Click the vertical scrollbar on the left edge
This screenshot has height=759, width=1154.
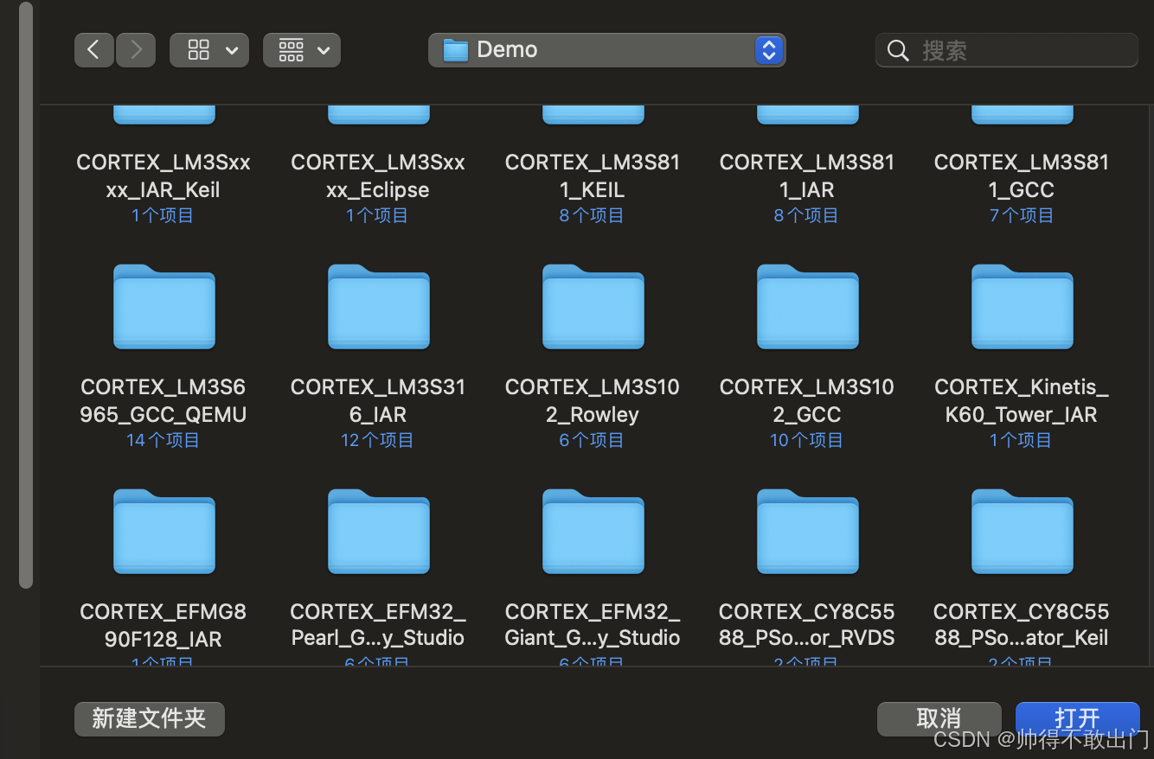tap(26, 294)
